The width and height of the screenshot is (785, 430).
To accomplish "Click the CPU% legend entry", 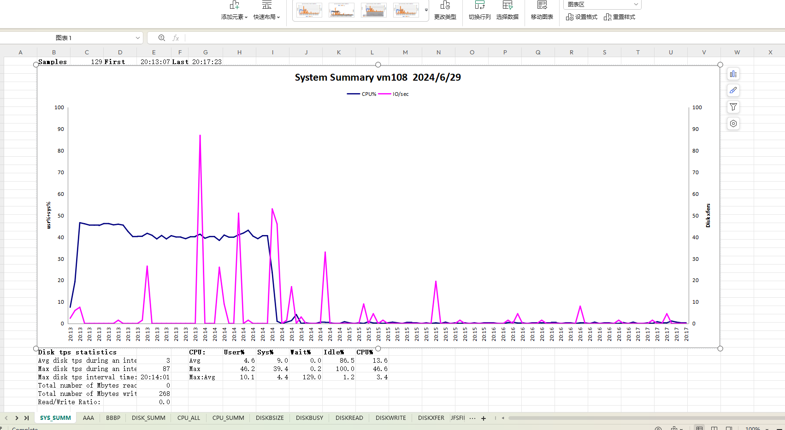I will point(362,94).
